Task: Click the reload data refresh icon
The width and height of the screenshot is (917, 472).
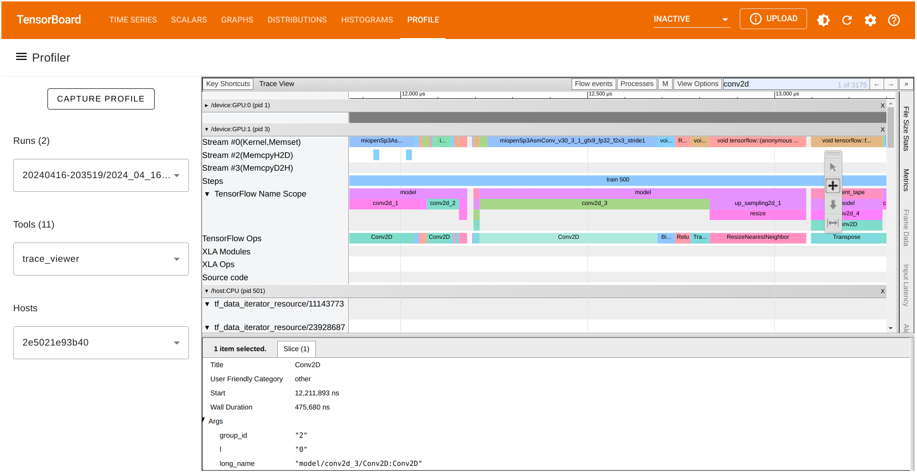Action: (x=847, y=20)
